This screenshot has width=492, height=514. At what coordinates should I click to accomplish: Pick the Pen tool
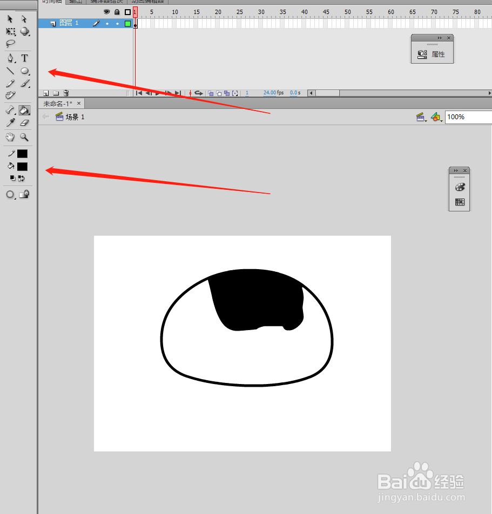(x=9, y=58)
